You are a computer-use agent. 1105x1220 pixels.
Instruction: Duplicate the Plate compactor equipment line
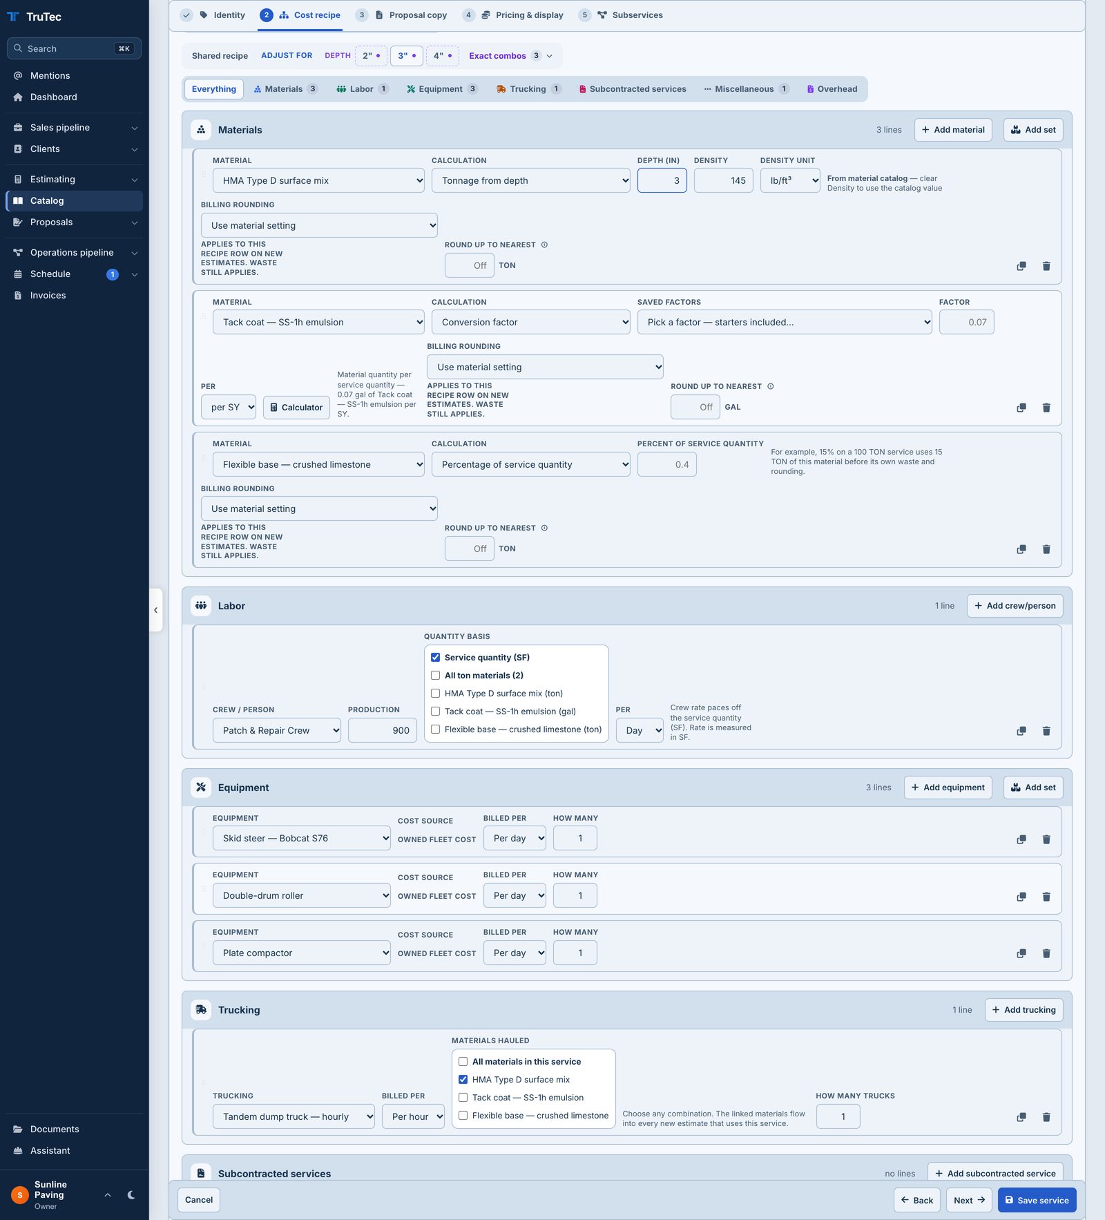pyautogui.click(x=1021, y=953)
